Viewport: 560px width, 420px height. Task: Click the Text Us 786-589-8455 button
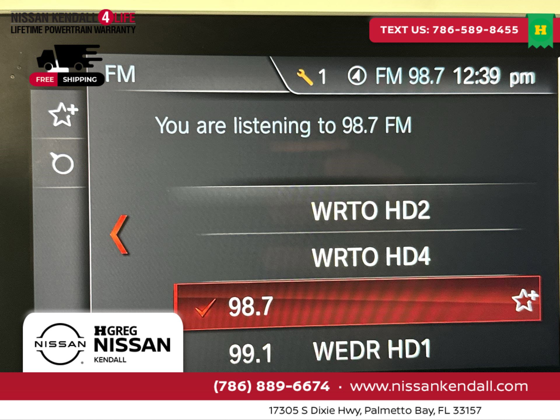[449, 30]
